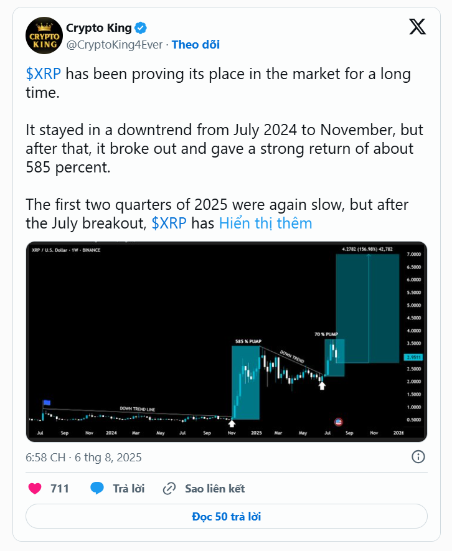
Task: Like the tweet with the heart icon
Action: pos(35,489)
